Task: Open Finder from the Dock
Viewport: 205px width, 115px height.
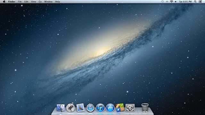Action: click(61, 108)
